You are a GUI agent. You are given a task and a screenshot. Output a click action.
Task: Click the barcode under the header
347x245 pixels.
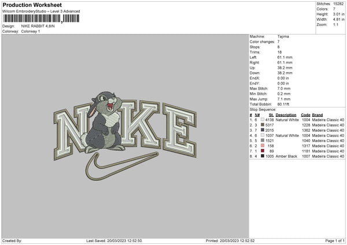(x=41, y=18)
